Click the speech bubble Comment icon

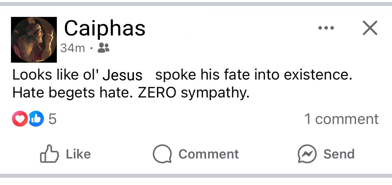[x=162, y=154]
